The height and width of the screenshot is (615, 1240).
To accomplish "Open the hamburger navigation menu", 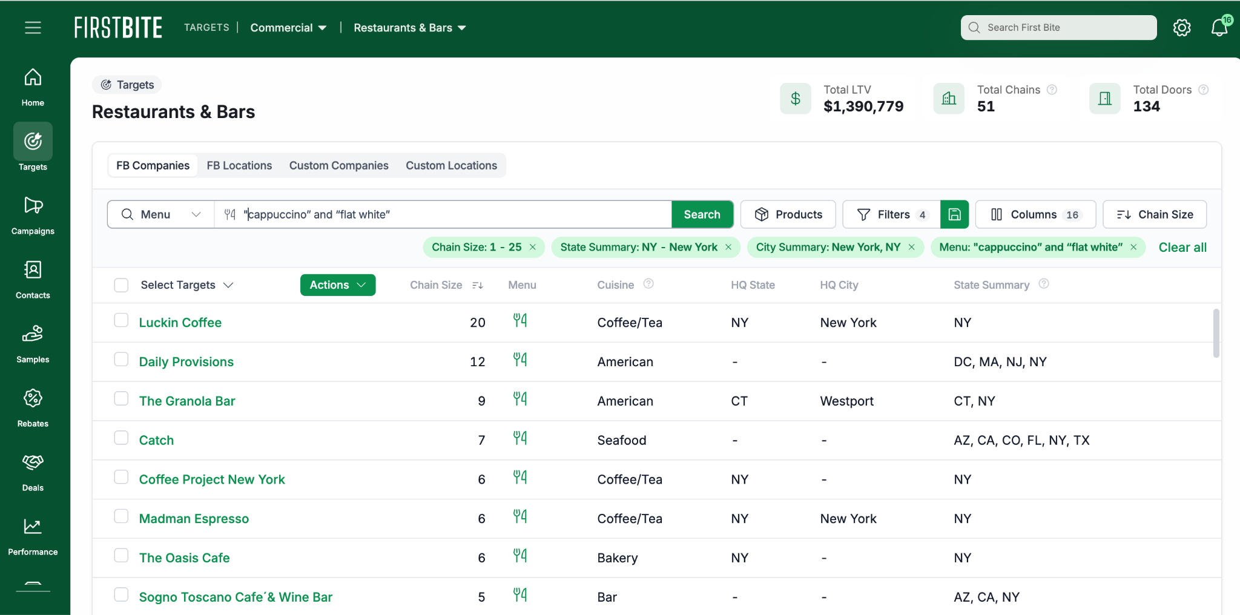I will (x=33, y=28).
